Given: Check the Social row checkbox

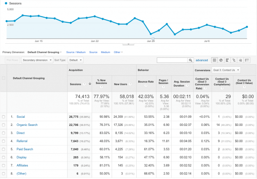Looking at the screenshot, I should (3, 117).
